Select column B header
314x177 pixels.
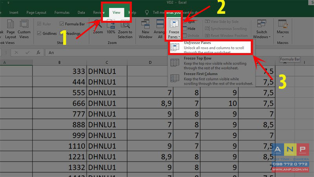[x=60, y=63]
